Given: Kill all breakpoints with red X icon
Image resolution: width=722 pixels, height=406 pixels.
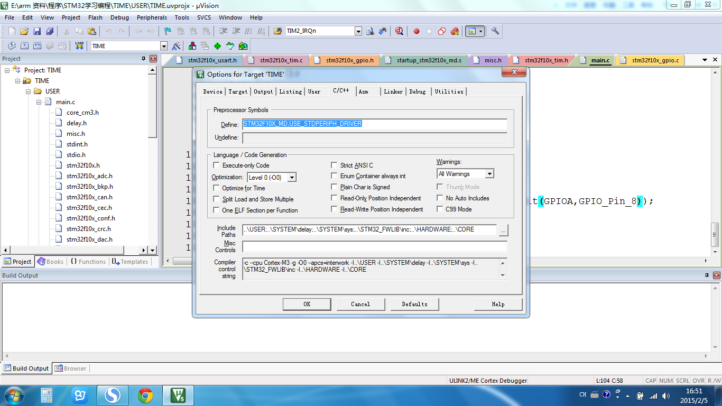Looking at the screenshot, I should point(455,31).
